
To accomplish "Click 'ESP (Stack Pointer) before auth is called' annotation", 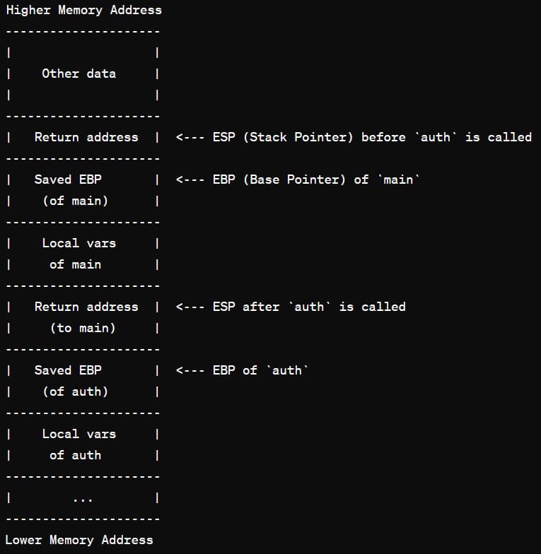I will click(x=372, y=137).
